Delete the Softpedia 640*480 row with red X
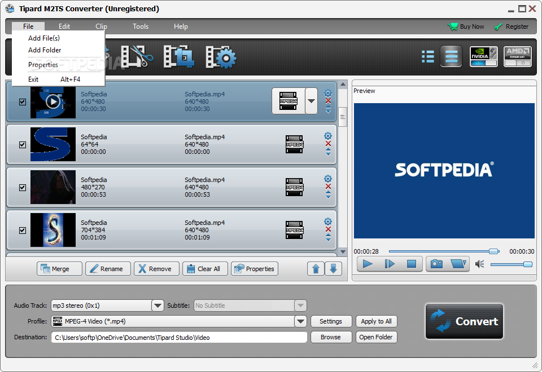 [x=329, y=101]
